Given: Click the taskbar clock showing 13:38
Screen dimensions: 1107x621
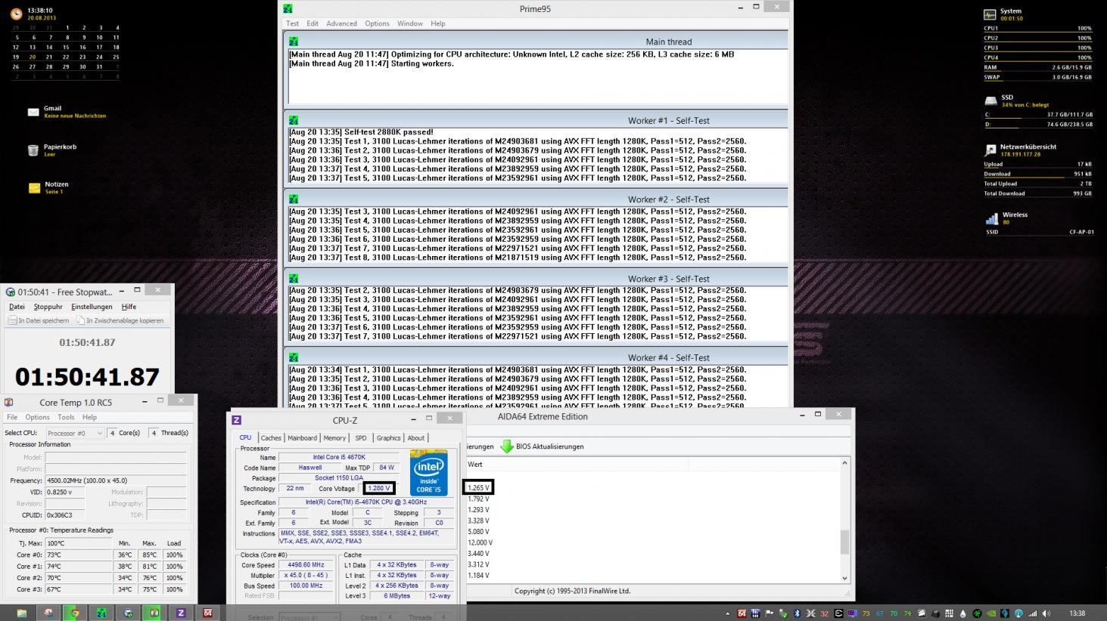Looking at the screenshot, I should pos(1077,613).
